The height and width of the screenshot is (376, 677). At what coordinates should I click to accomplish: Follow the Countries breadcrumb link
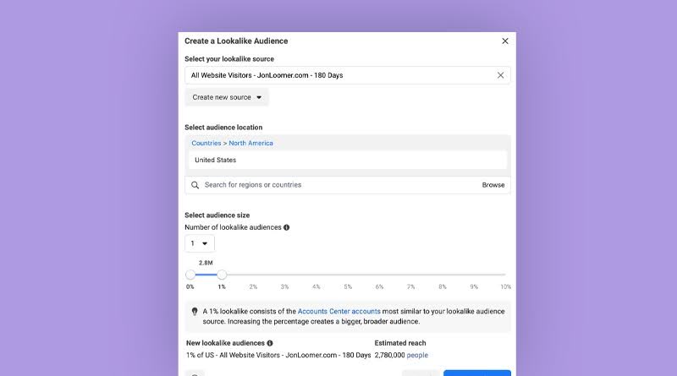[206, 143]
